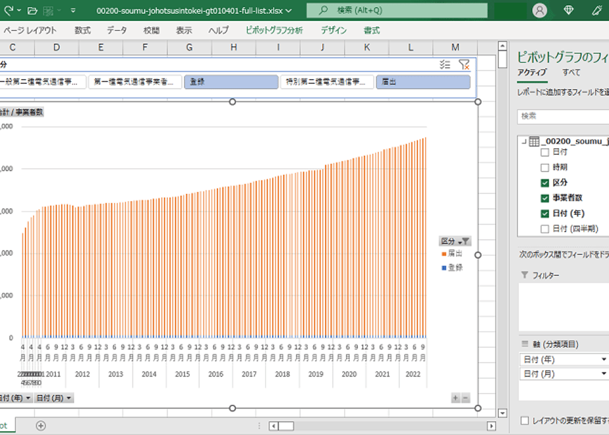Open the ページ レイアウト ribbon tab

[30, 30]
